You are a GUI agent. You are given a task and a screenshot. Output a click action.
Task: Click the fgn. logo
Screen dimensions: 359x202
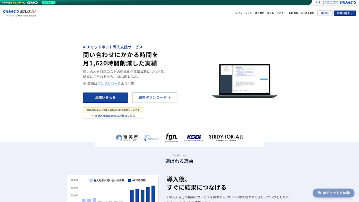coord(172,137)
